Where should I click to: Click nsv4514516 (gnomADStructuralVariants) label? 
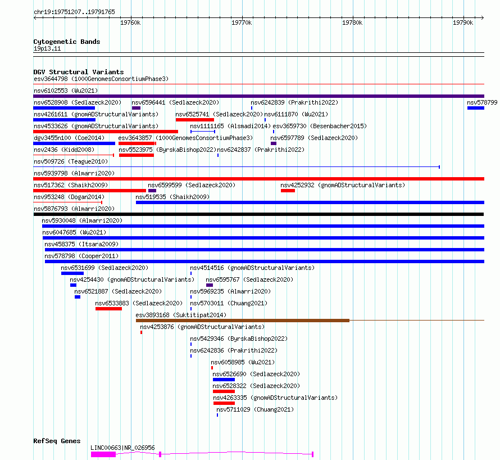[252, 268]
